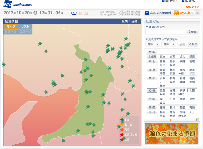Screen dimensions: 203x149
Task: Focus the location name input field
Action: pos(166,32)
